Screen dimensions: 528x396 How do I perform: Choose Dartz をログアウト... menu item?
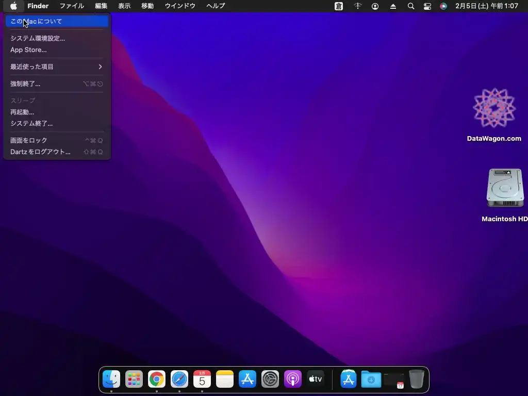coord(57,152)
